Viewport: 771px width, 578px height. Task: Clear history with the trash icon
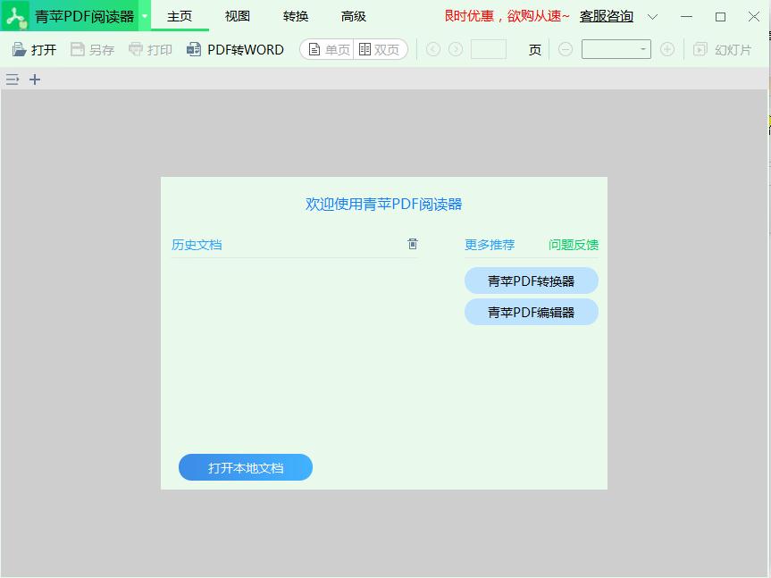[412, 243]
